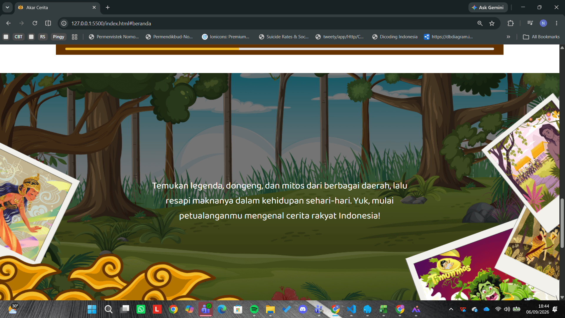The width and height of the screenshot is (565, 318).
Task: Open the media controls icon
Action: coord(530,23)
